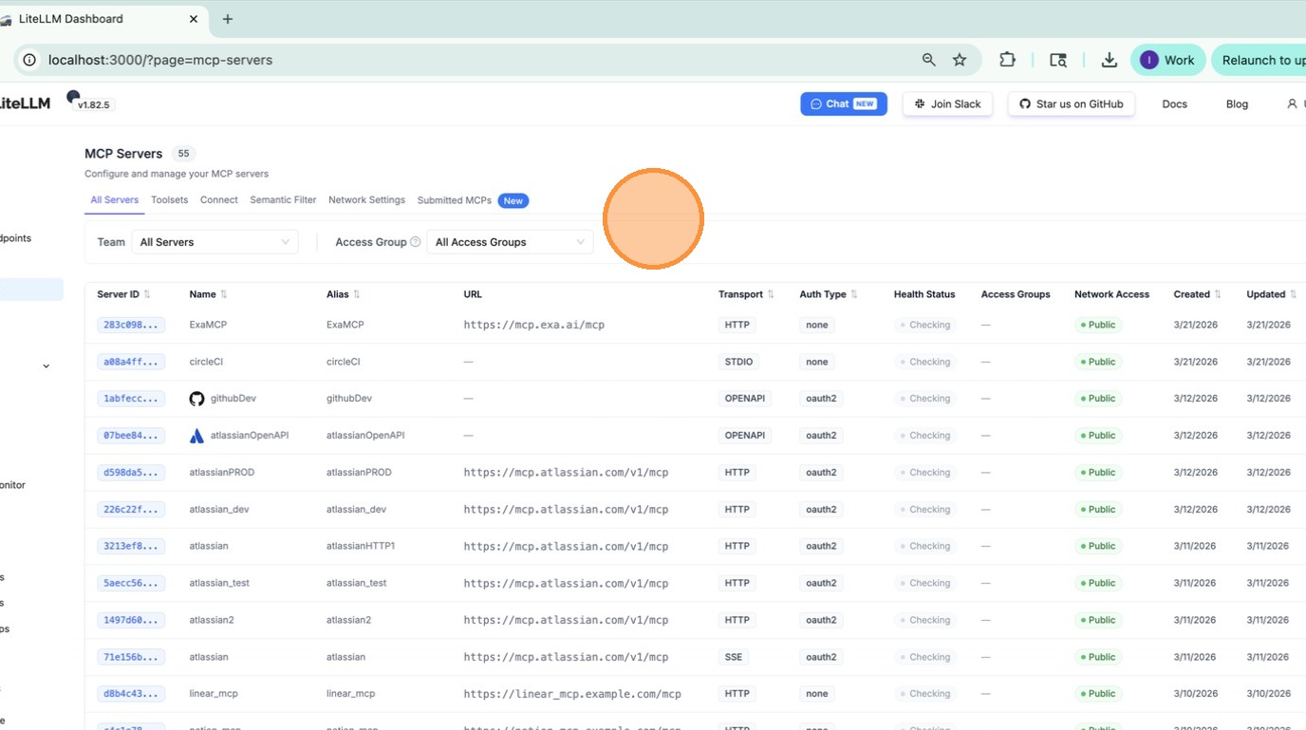Open the Chat button in header
Image resolution: width=1306 pixels, height=730 pixels.
[844, 104]
